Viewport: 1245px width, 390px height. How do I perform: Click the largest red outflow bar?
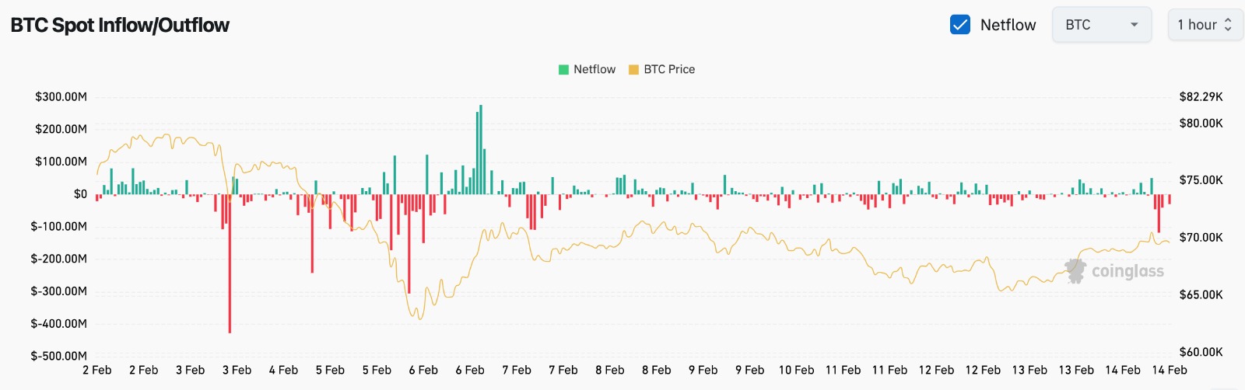230,264
